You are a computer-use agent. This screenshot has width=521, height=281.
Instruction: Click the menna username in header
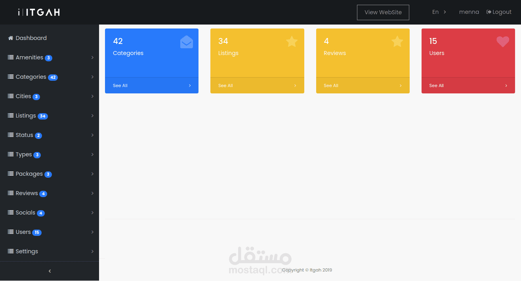pyautogui.click(x=469, y=12)
